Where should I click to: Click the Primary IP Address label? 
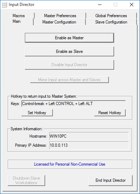point(31,145)
